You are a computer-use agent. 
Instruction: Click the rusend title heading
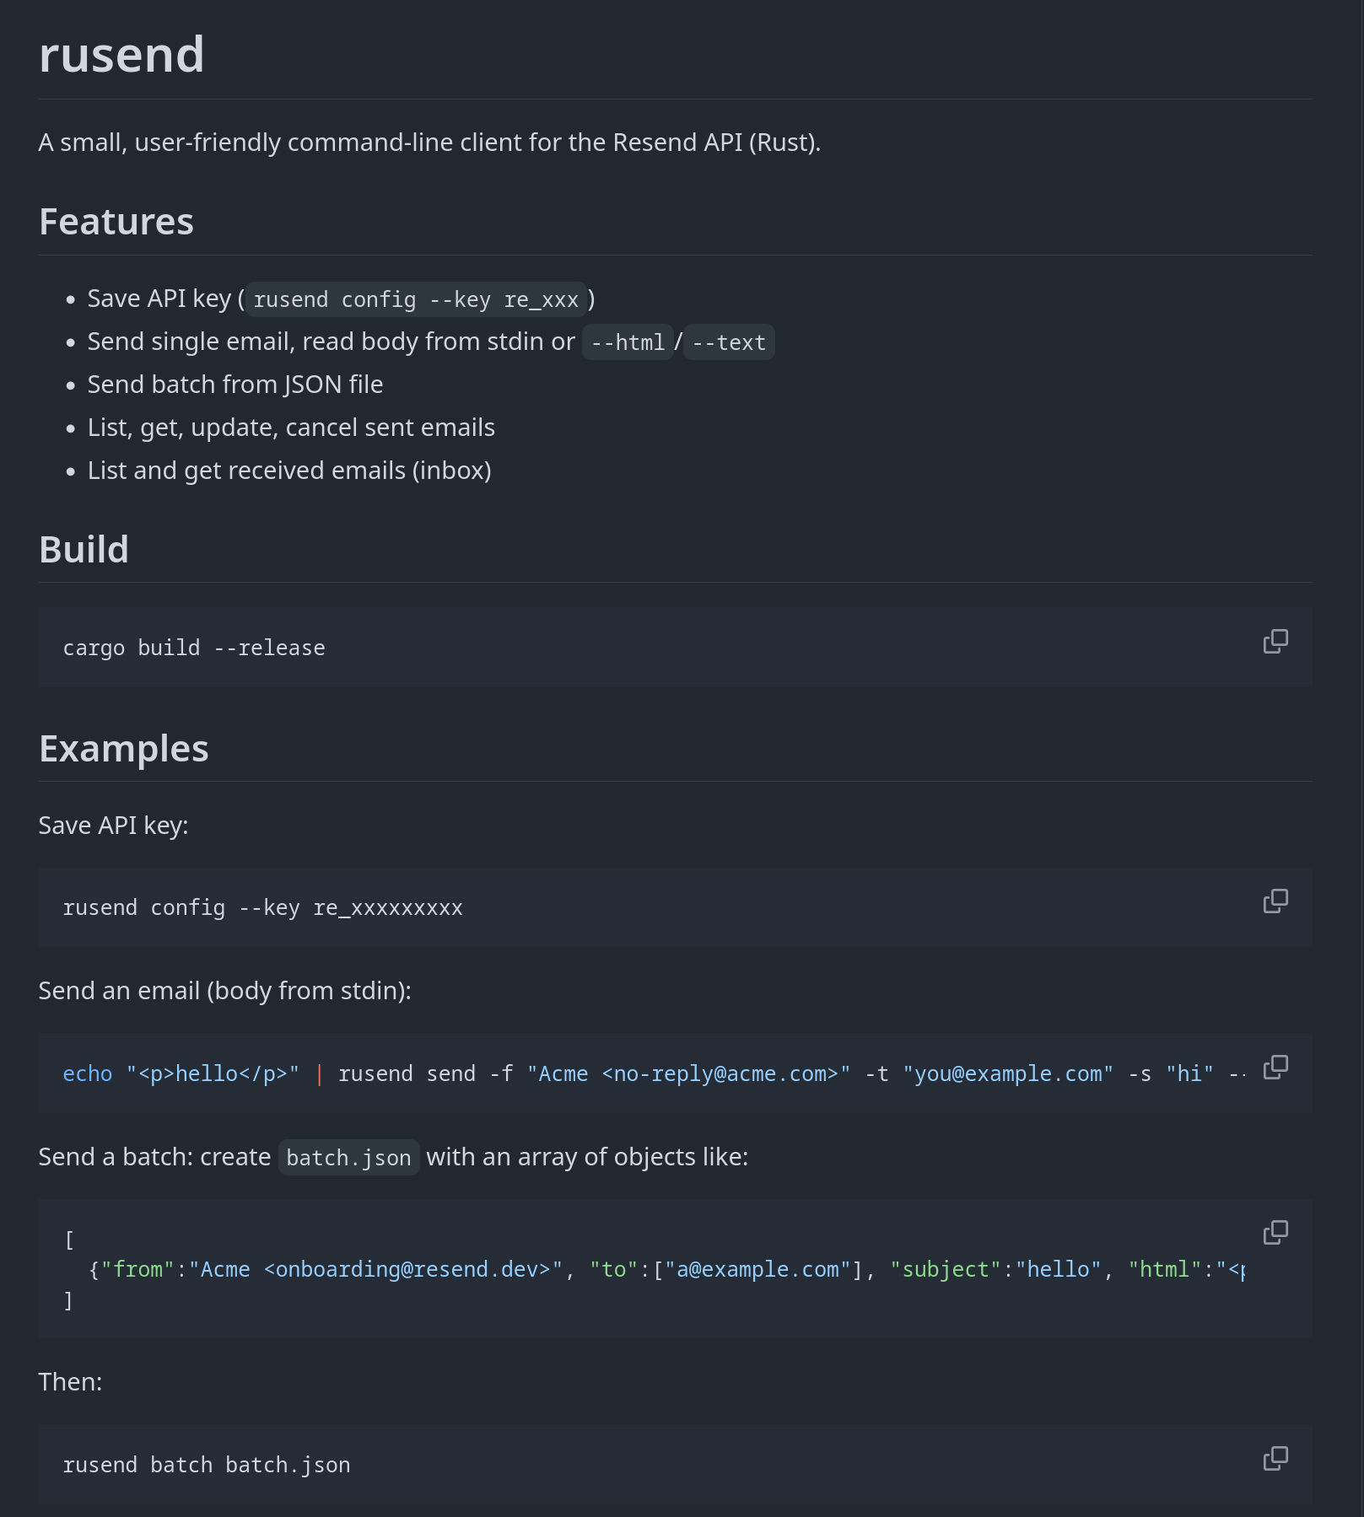click(121, 55)
